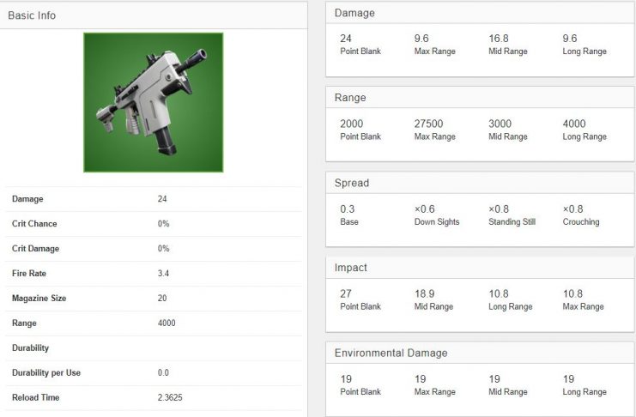
Task: Click the Range panel heading
Action: 350,98
